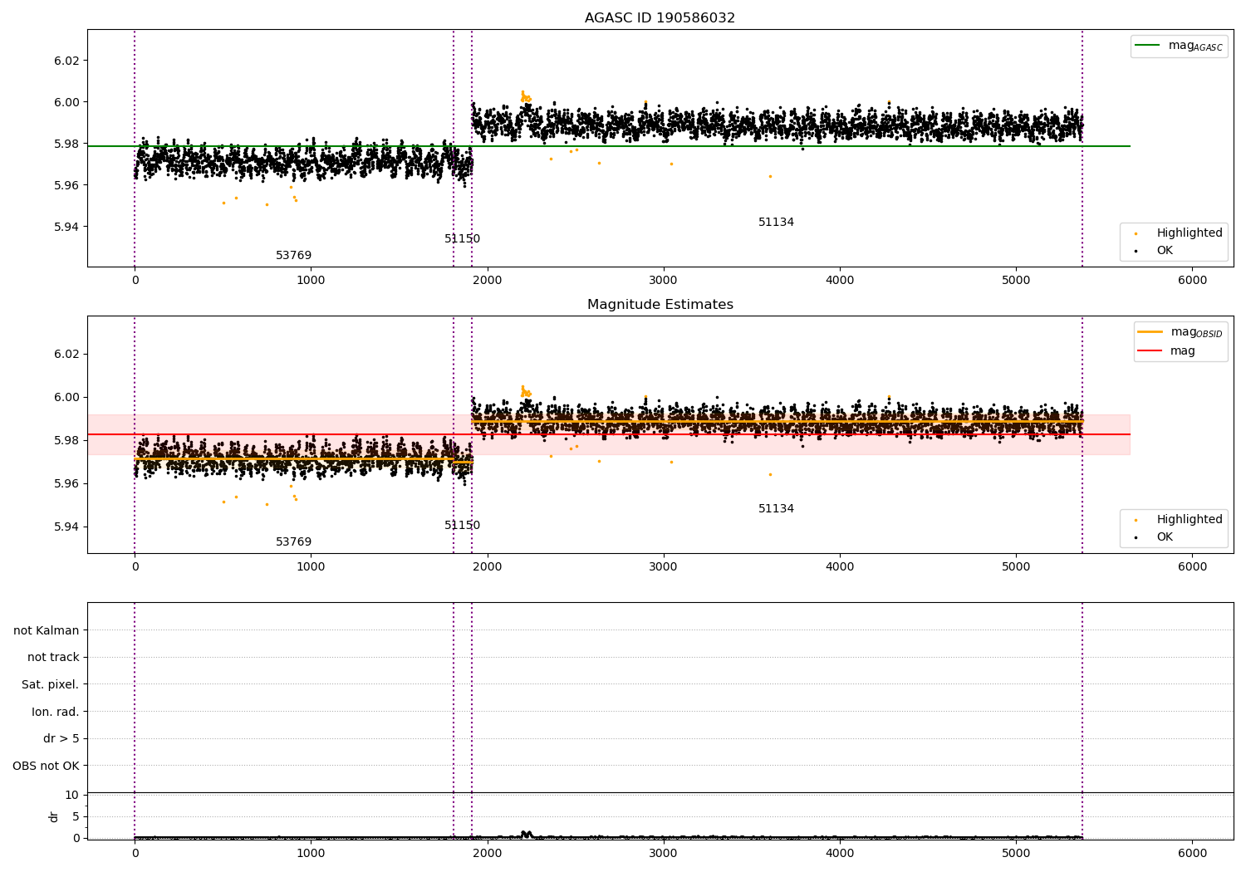1246x872 pixels.
Task: Click obsid label 51134 in Magnitude Estimates plot
Action: 776,509
